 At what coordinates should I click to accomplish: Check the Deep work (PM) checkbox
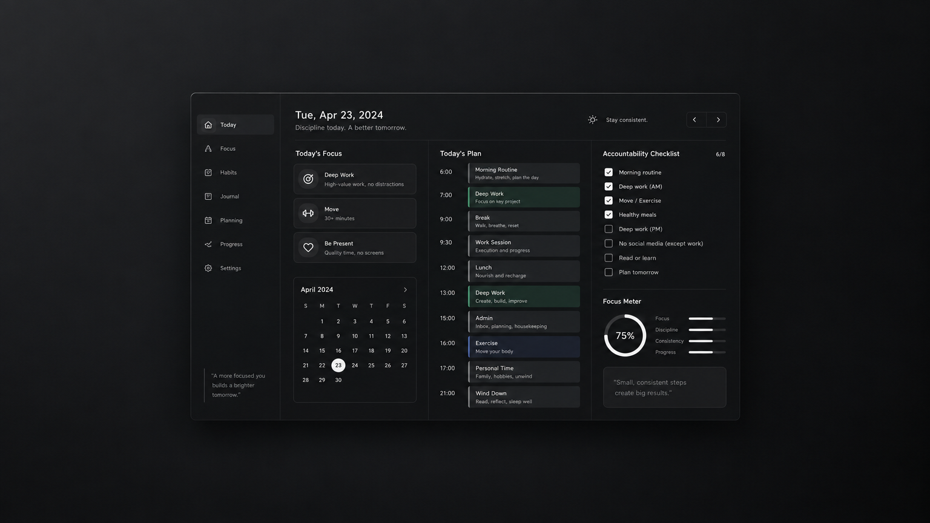[x=608, y=229]
